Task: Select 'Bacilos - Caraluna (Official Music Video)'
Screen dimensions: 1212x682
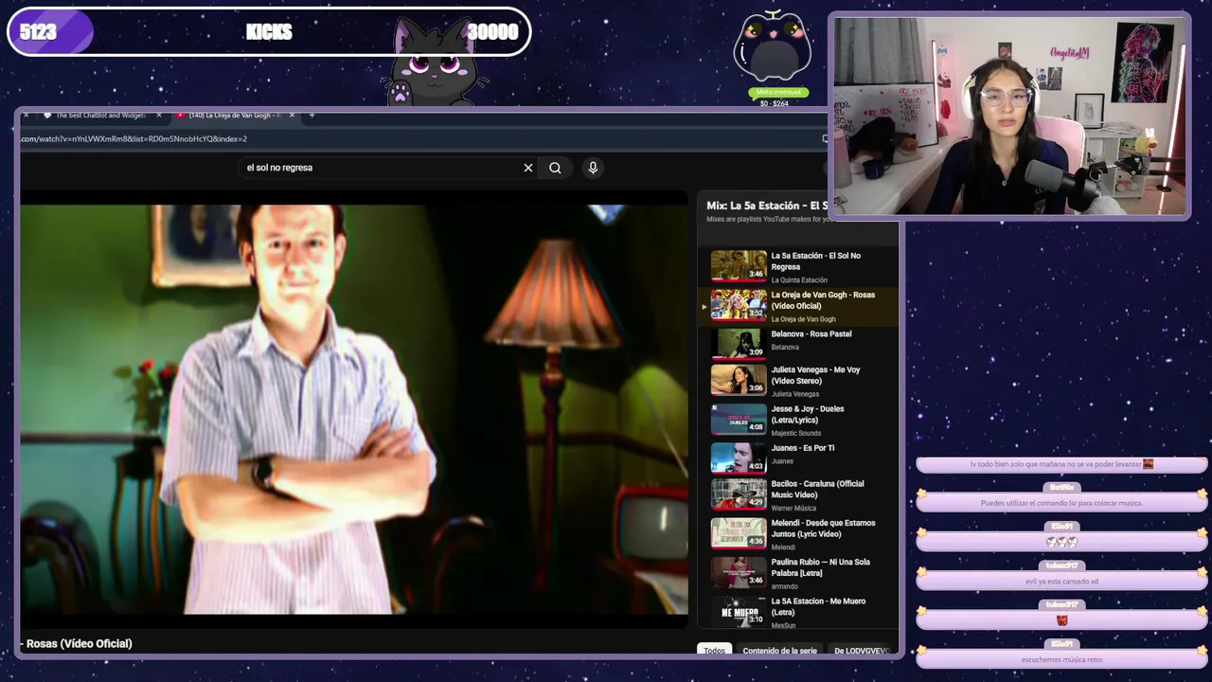Action: click(817, 490)
